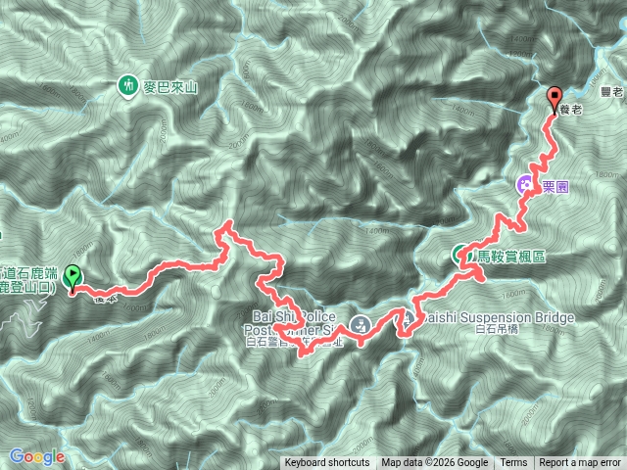Click the 麥巴來山 label text
This screenshot has width=627, height=470.
[170, 87]
